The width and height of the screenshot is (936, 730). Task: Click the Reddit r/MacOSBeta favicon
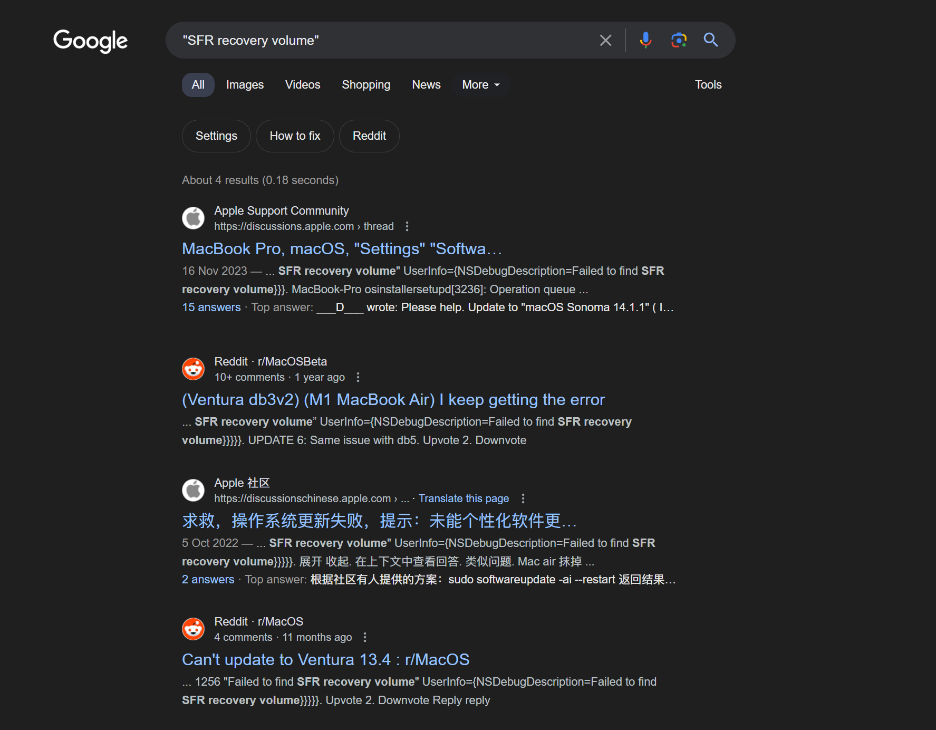(193, 369)
